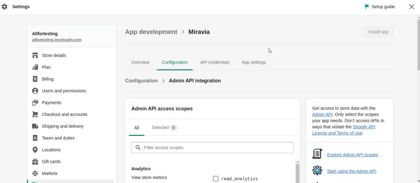Screen dimensions: 420x183
Task: Click the Settings gear icon
Action: [x=5, y=7]
